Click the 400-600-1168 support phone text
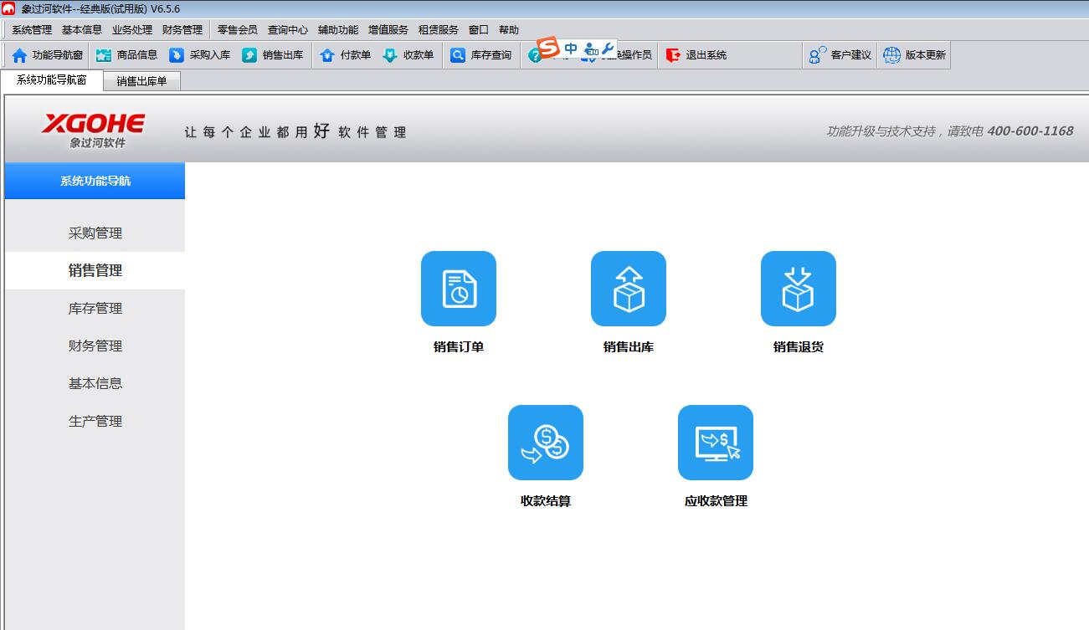 (x=1030, y=131)
